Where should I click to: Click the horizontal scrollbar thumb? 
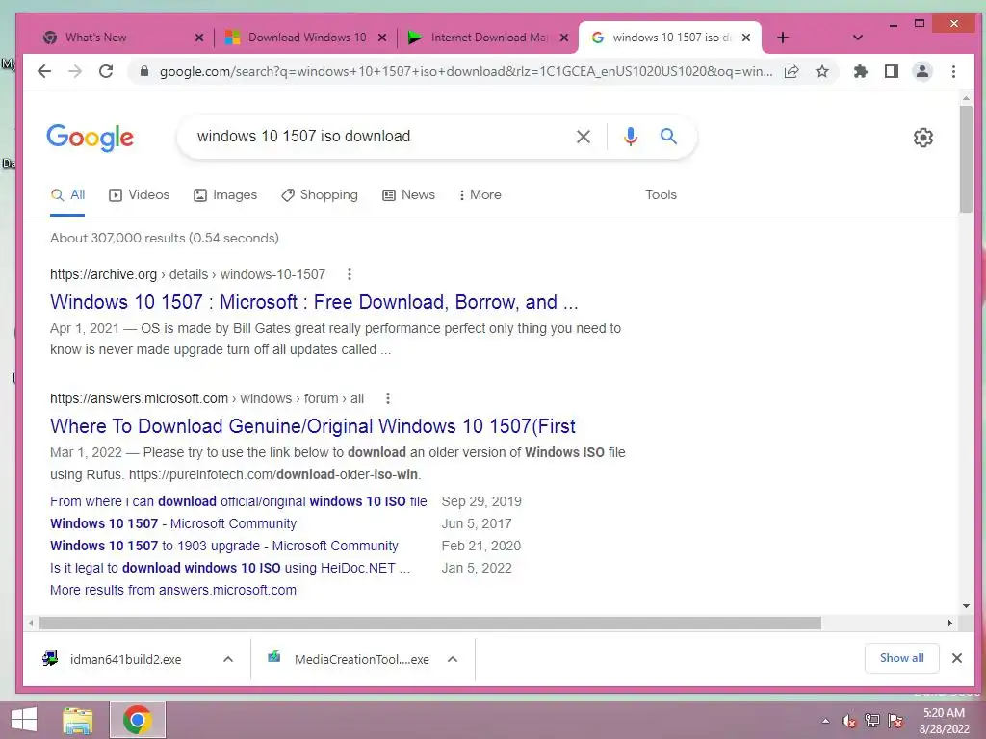coord(430,623)
